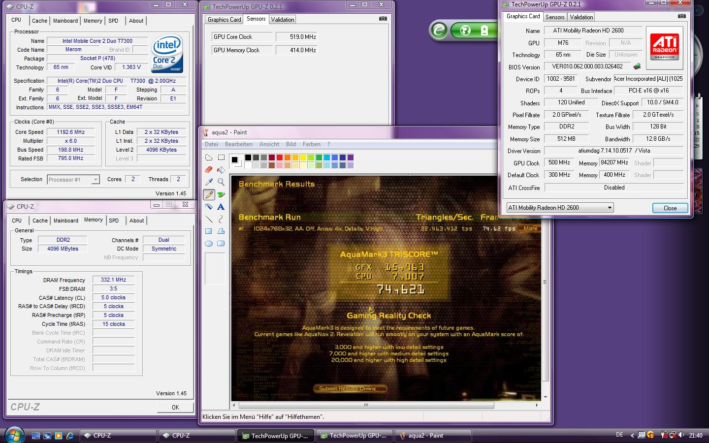Open Sensors tab in right GPU-Z window
Image resolution: width=709 pixels, height=443 pixels.
(555, 17)
